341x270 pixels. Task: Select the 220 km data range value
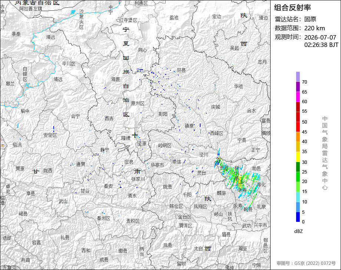click(314, 28)
